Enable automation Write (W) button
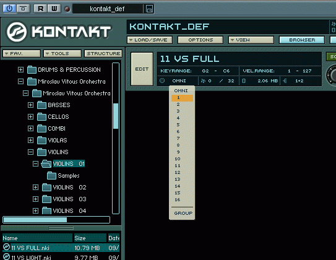 tap(54, 9)
